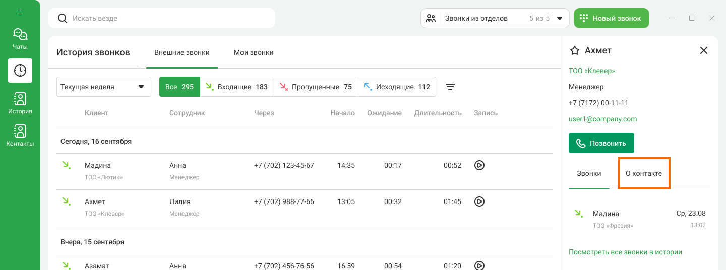Filter by Входящие calls
The width and height of the screenshot is (726, 270).
[x=237, y=87]
